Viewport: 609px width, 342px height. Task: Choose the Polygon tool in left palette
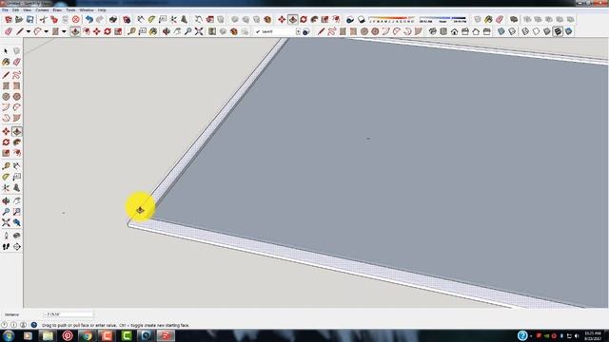point(17,97)
